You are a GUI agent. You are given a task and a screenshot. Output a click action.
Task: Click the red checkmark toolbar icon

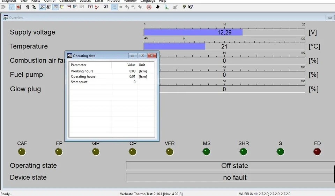click(97, 7)
